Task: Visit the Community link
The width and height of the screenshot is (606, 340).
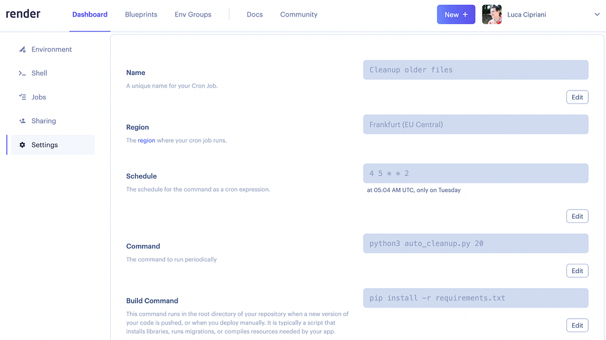Action: pyautogui.click(x=299, y=15)
